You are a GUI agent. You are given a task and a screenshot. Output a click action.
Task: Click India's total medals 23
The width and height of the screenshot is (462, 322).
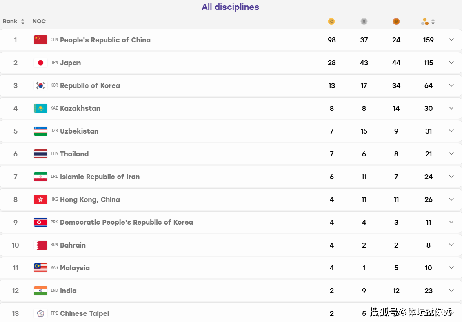click(x=429, y=291)
